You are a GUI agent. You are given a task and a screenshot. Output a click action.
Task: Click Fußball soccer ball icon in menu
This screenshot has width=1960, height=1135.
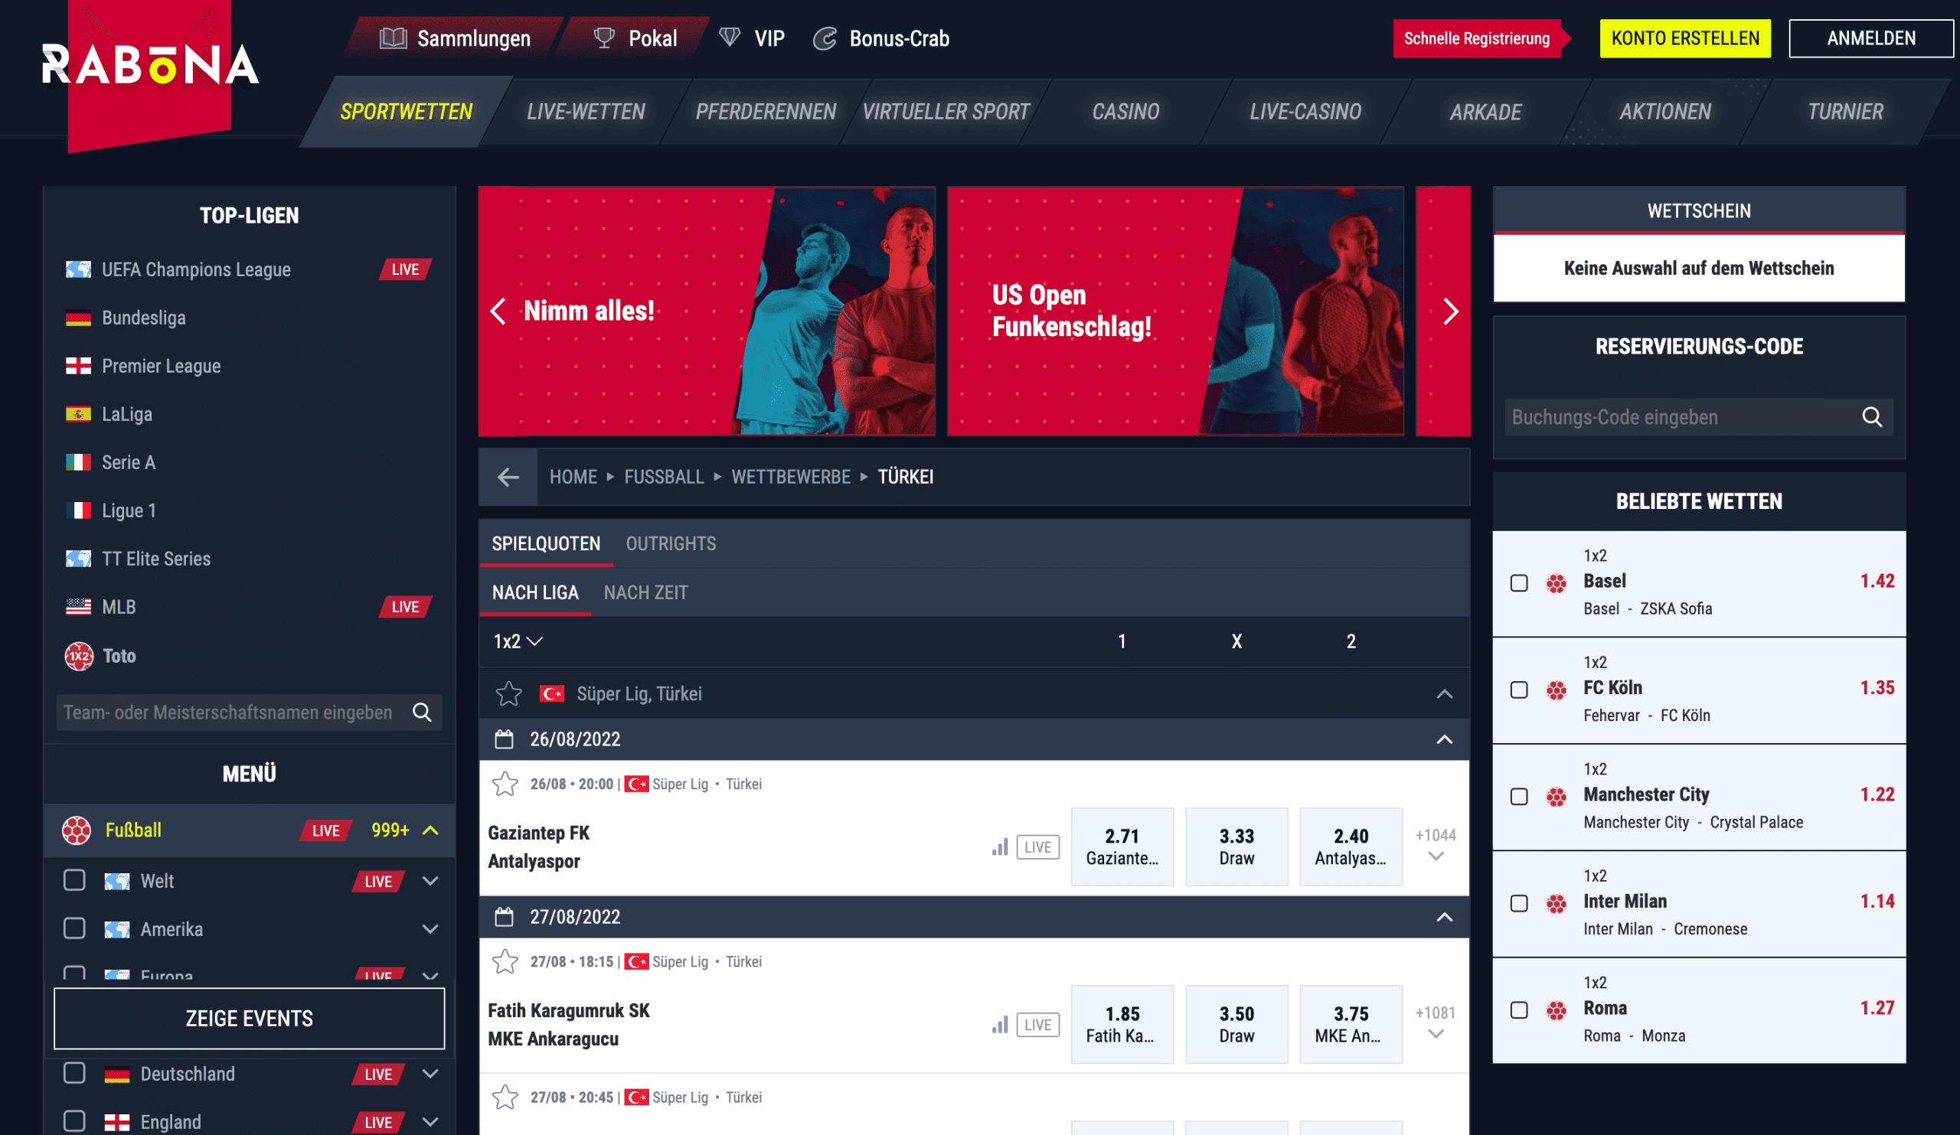click(77, 830)
